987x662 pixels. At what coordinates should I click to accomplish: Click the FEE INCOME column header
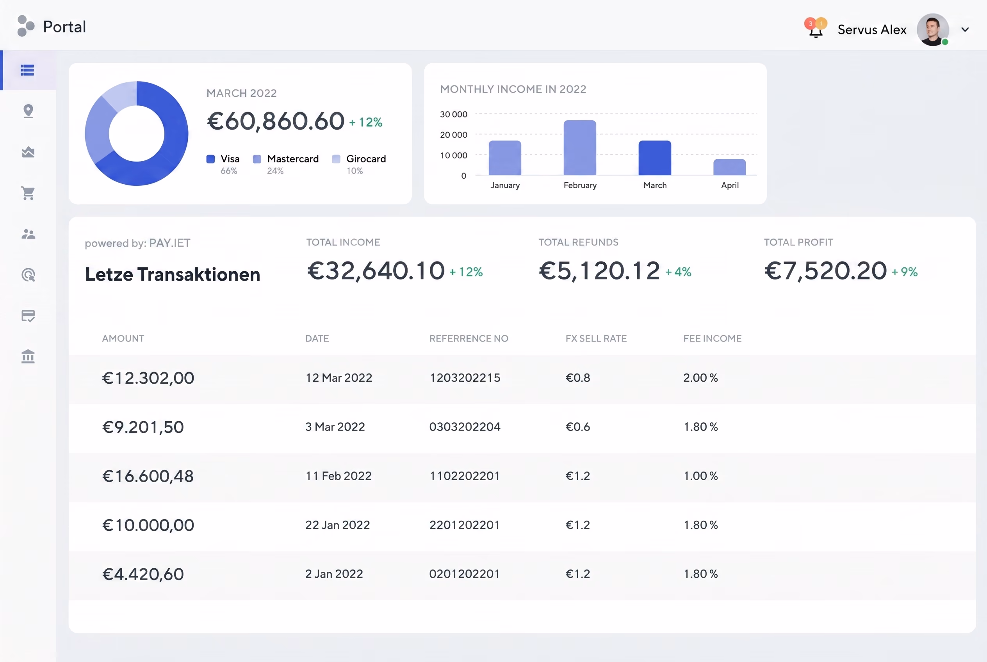[x=713, y=338]
